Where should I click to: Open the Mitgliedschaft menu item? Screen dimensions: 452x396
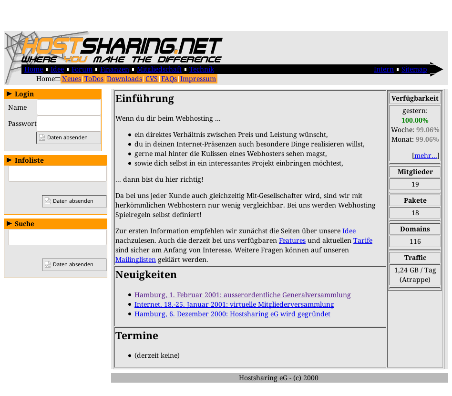159,69
